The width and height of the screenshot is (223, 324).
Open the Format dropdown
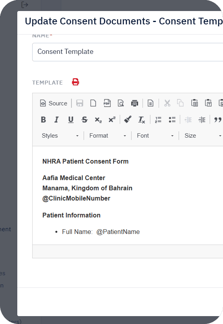point(108,136)
